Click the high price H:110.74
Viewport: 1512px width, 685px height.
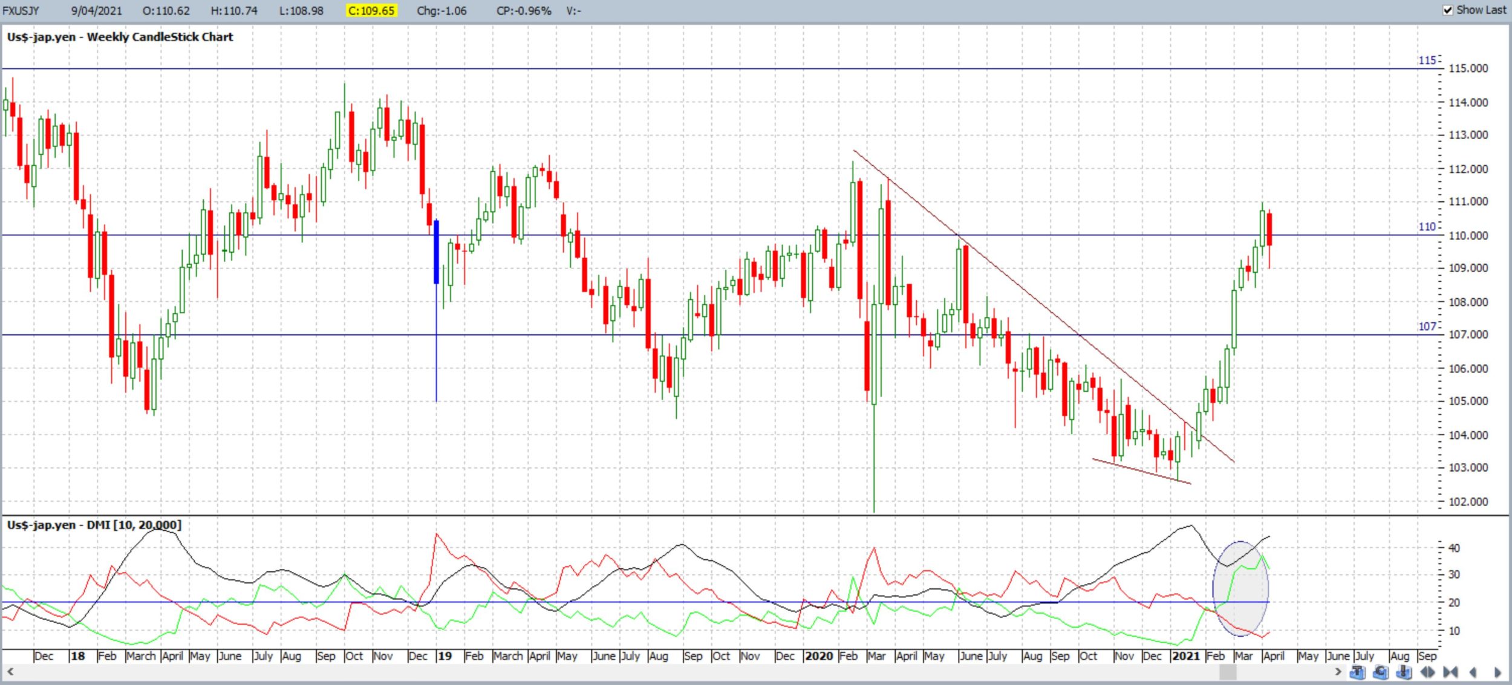pos(234,11)
